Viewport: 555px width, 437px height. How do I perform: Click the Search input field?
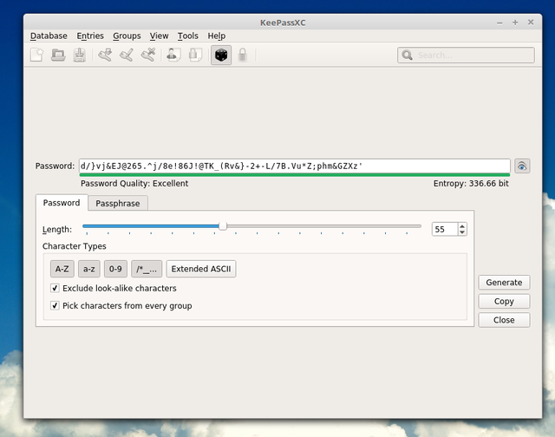tap(466, 55)
